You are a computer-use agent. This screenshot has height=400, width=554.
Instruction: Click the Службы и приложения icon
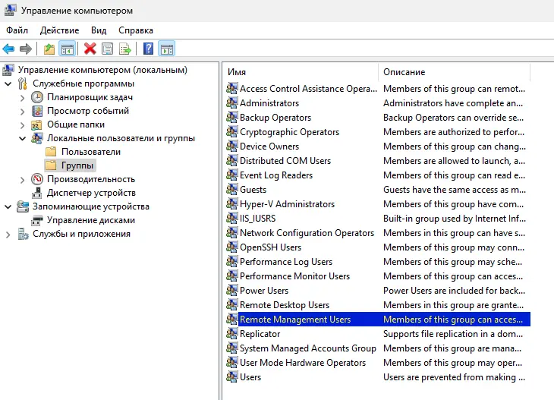point(23,234)
